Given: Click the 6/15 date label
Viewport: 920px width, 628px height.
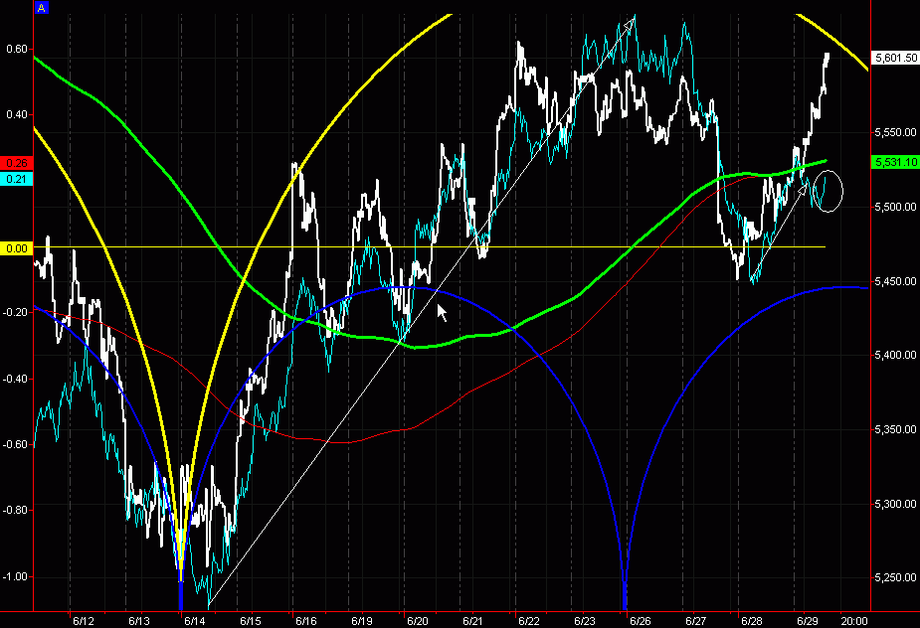Looking at the screenshot, I should (251, 621).
